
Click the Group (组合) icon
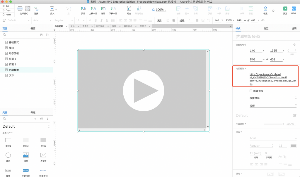click(129, 9)
